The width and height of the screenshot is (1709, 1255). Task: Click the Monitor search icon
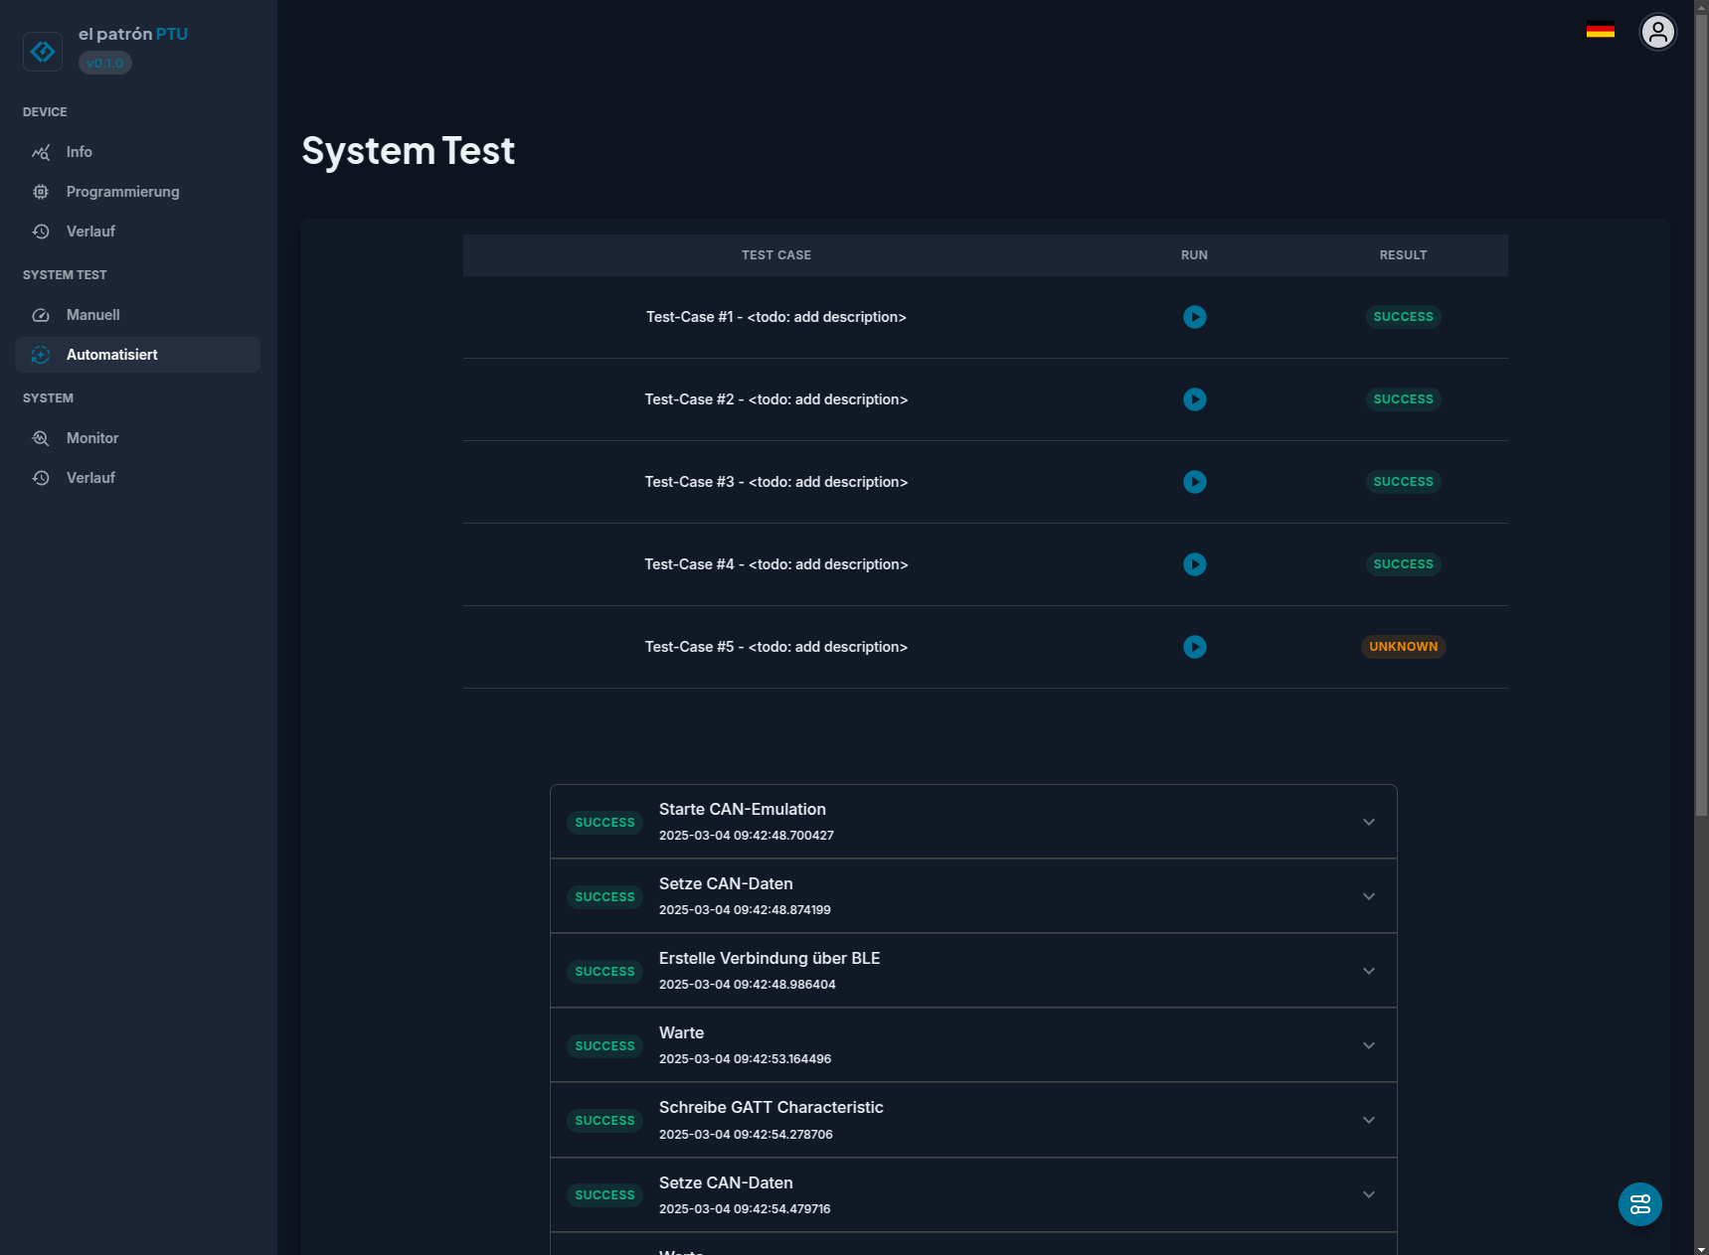coord(41,438)
